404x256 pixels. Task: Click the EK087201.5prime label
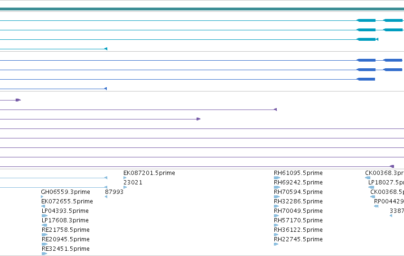pos(149,173)
